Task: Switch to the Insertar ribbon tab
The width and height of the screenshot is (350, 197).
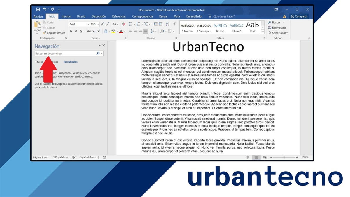Action: [67, 16]
